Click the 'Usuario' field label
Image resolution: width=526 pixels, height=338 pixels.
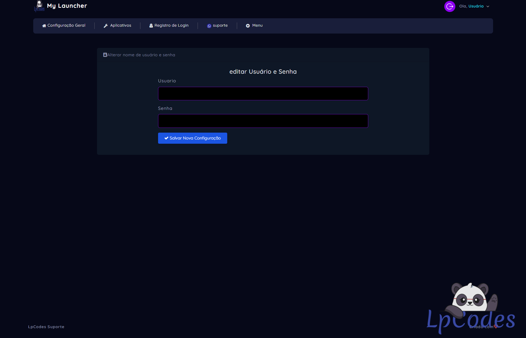click(167, 81)
